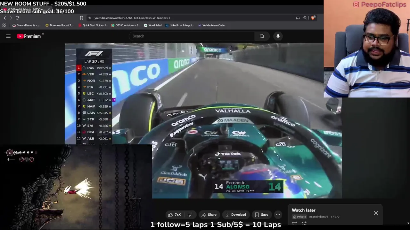This screenshot has height=230, width=410.
Task: Click the scrollbar down arrow
Action: tap(408, 223)
